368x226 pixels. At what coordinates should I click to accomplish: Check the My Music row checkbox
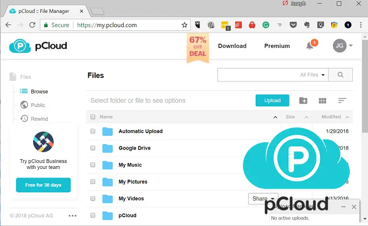point(93,165)
